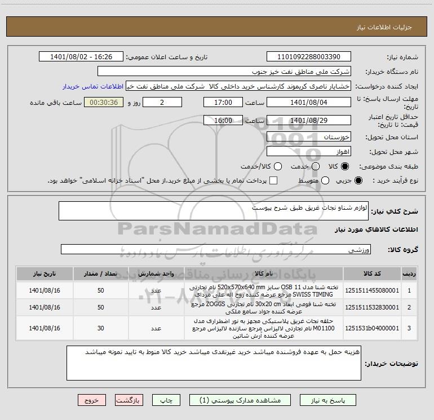Screen dimensions: 434x420
Task: Click need date 1401/08/16 in row 2
Action: (45, 307)
